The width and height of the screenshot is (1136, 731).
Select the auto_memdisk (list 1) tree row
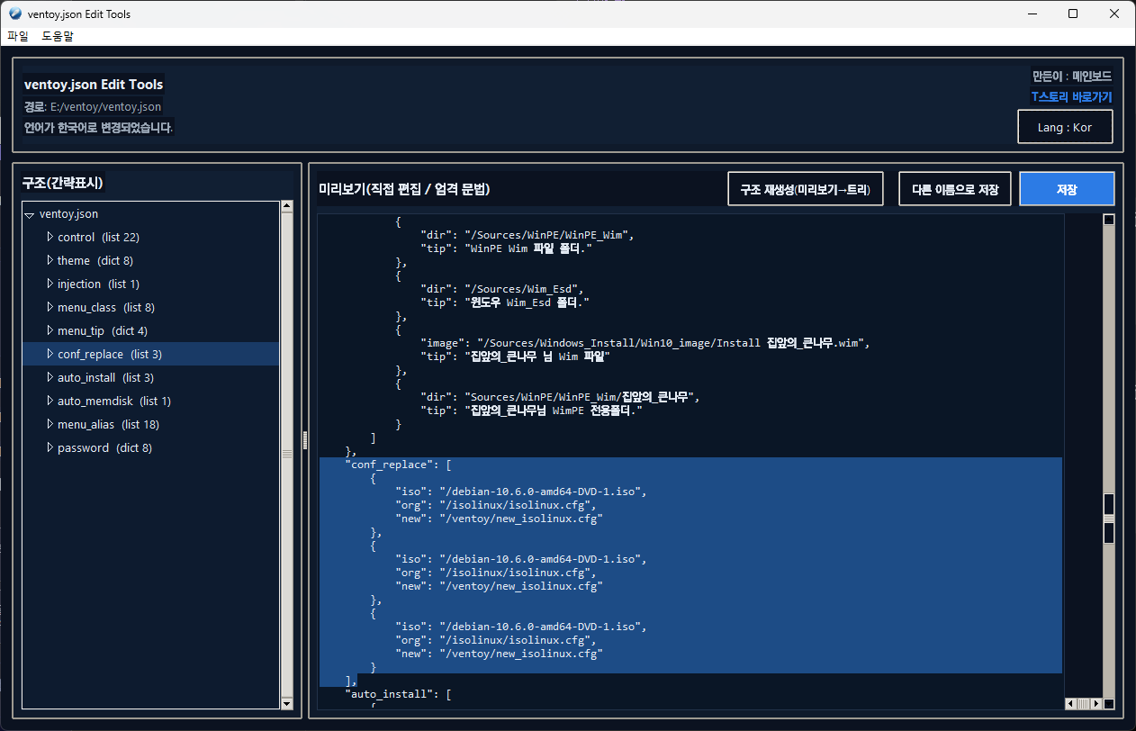tap(150, 401)
